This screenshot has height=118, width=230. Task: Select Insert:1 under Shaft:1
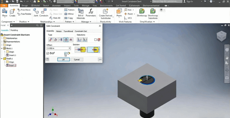13,65
